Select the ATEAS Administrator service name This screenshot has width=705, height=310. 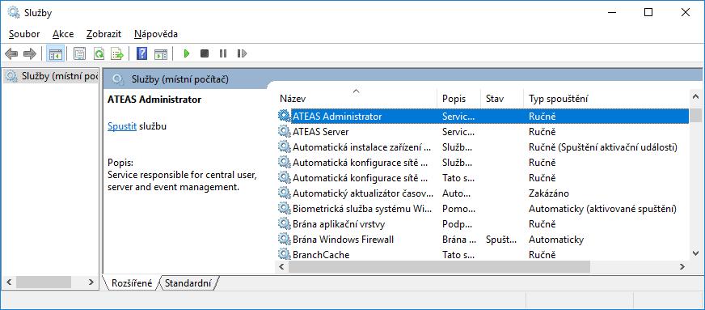337,116
